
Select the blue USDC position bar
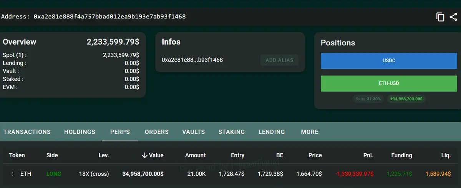pyautogui.click(x=389, y=61)
